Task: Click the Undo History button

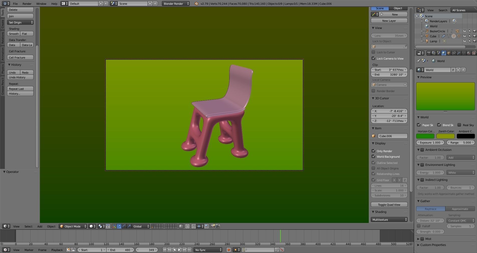Action: click(20, 77)
